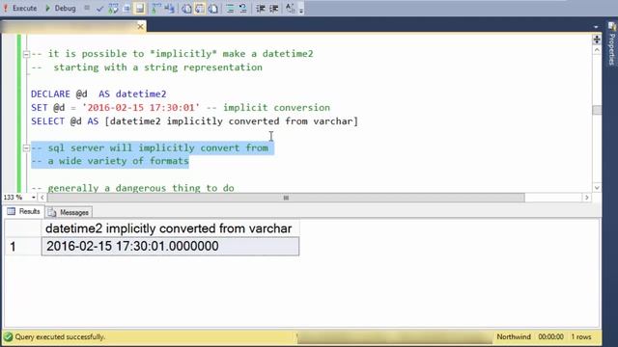The width and height of the screenshot is (618, 347).
Task: Switch output to Results to Text
Action: click(x=186, y=9)
